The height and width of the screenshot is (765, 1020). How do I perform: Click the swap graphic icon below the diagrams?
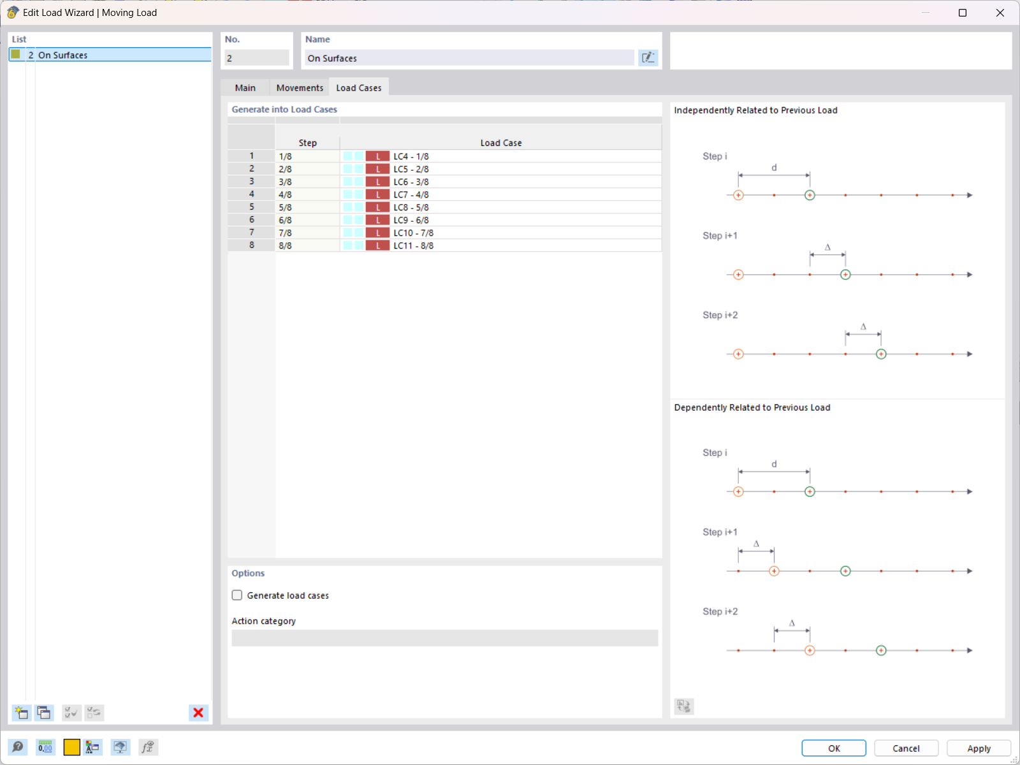[x=683, y=706]
